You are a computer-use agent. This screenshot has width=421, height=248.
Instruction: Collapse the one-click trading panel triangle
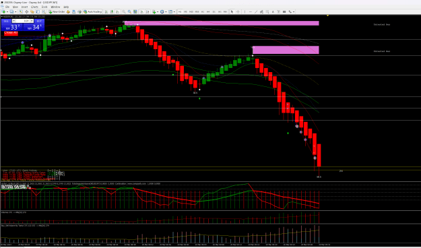click(x=2, y=16)
